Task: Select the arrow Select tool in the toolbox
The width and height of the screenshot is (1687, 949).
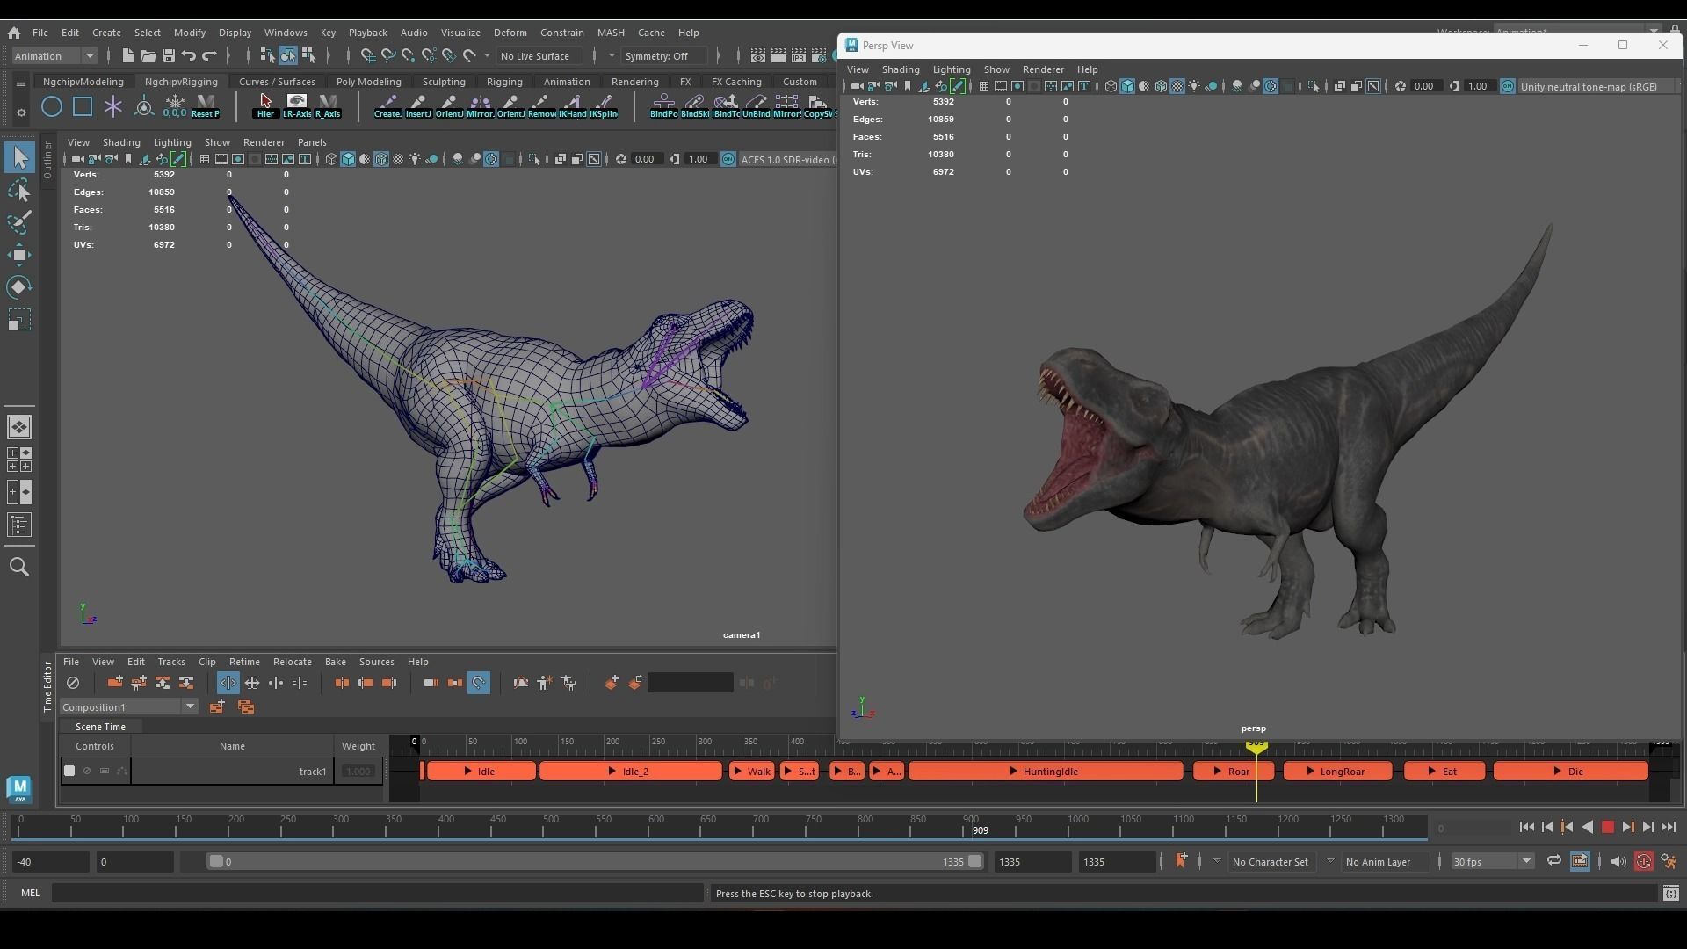Action: pos(19,158)
